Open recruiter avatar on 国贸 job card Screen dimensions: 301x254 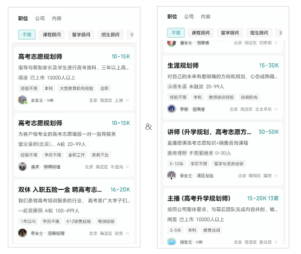coord(172,175)
